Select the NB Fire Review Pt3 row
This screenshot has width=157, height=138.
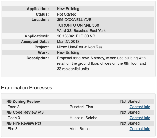point(78,123)
